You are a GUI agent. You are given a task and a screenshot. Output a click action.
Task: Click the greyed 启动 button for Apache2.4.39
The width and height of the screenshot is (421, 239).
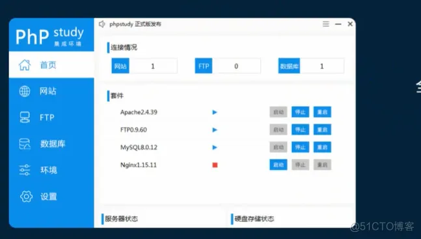(278, 112)
